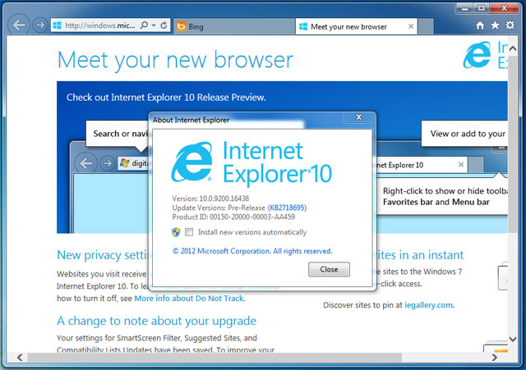Close the Meet your new browser tab
526x370 pixels.
[411, 26]
